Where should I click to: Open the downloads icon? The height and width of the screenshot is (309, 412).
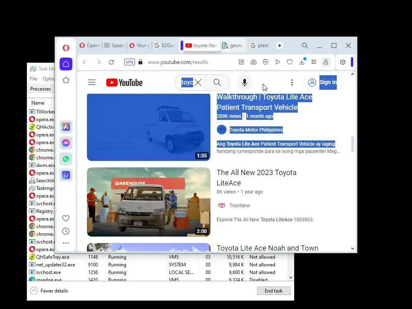[x=302, y=62]
